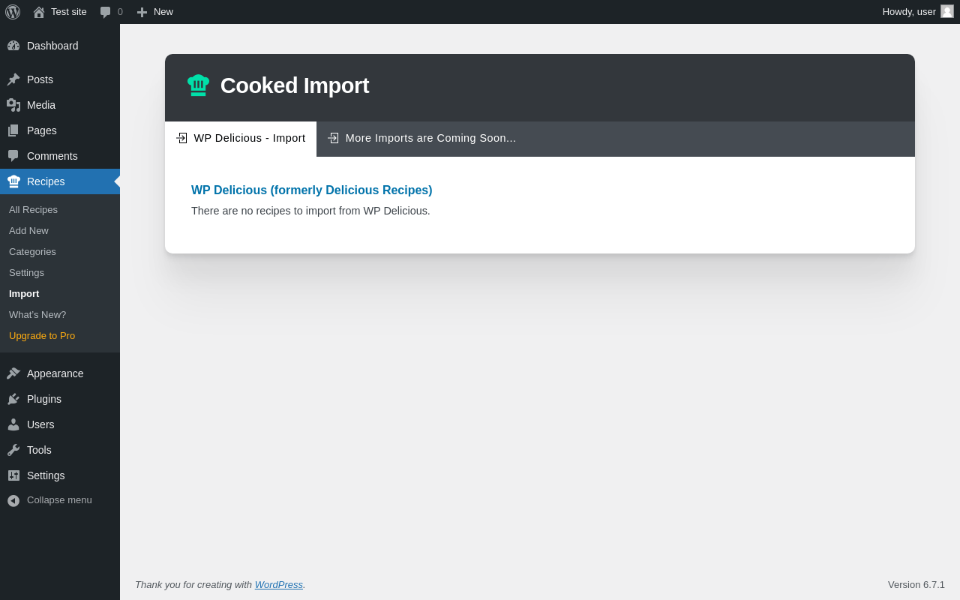Select the WP Delicious - Import tab

pos(241,139)
